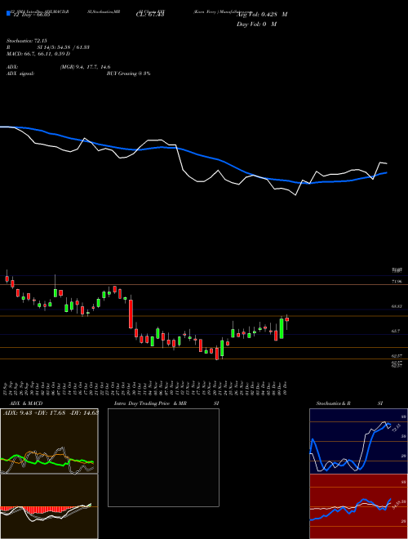Click the 'Avg Vol: 0.428 M' readout
Viewport: 408px width, 539px height.
[262, 15]
